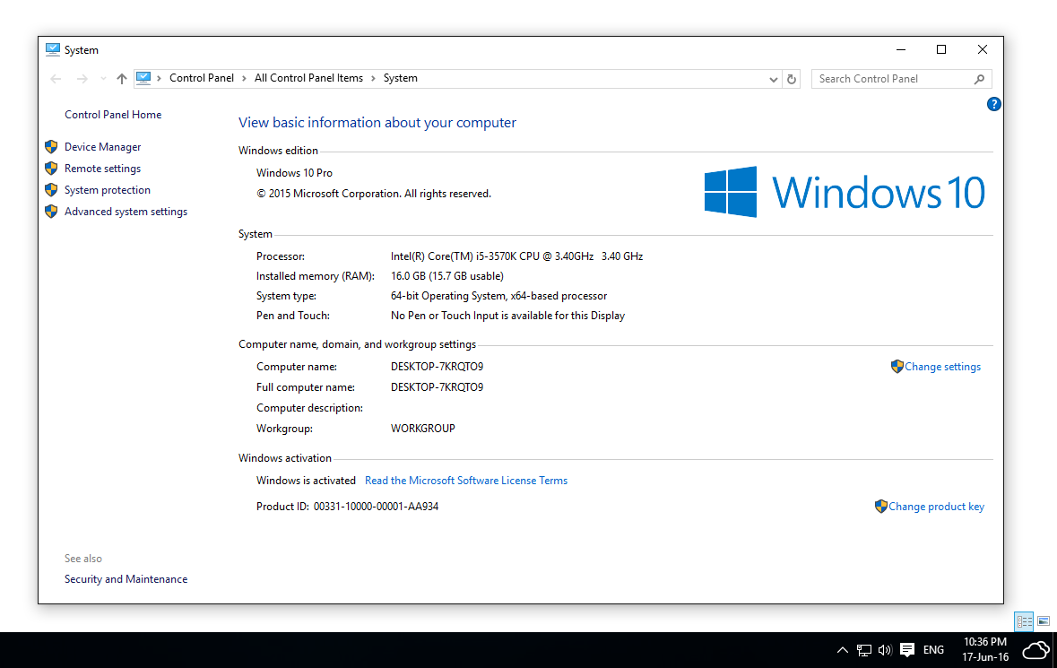Maximize the System window
This screenshot has width=1057, height=668.
(x=941, y=49)
